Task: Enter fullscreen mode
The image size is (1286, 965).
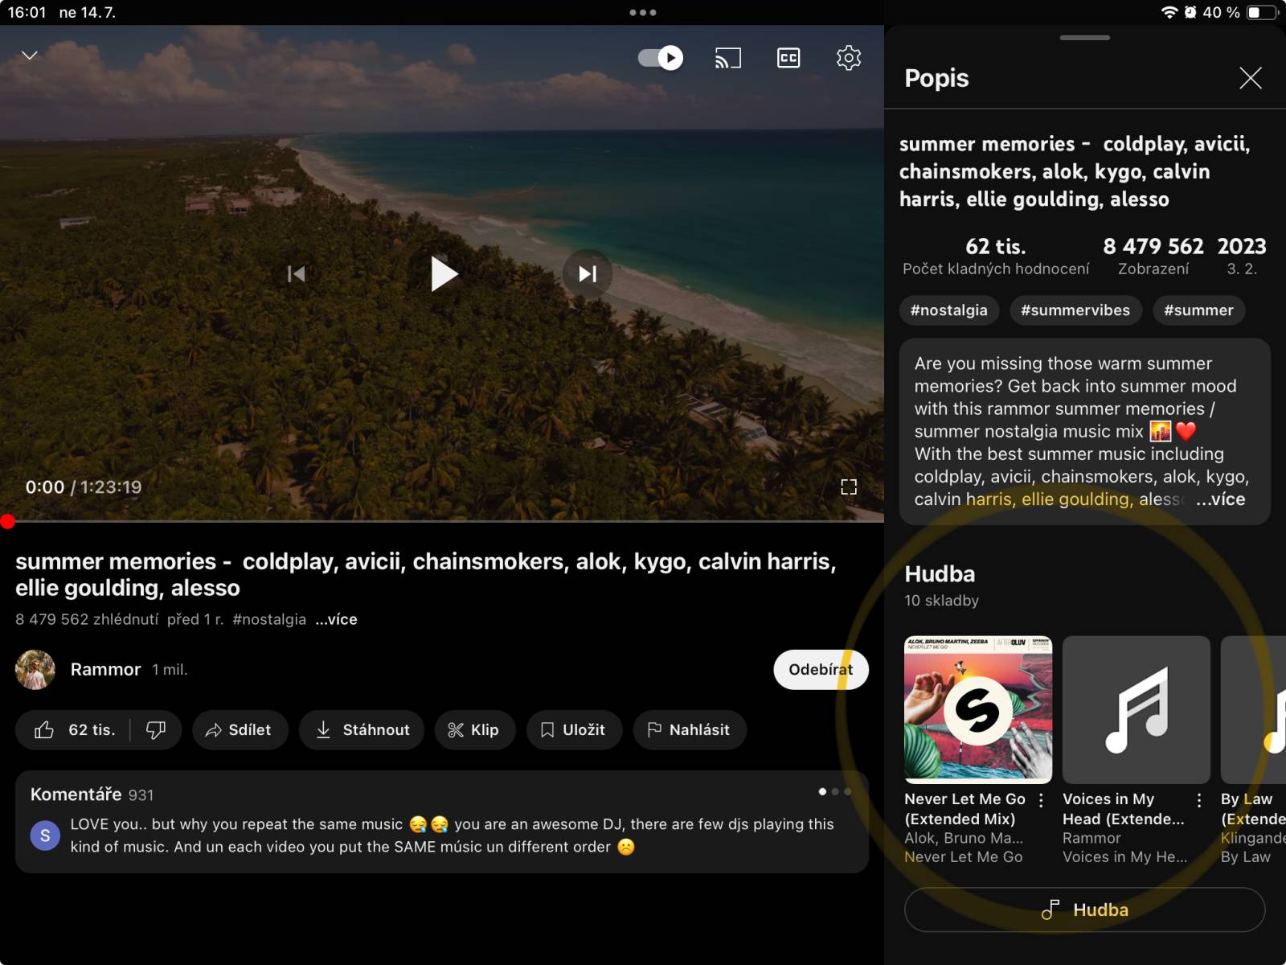Action: [849, 487]
